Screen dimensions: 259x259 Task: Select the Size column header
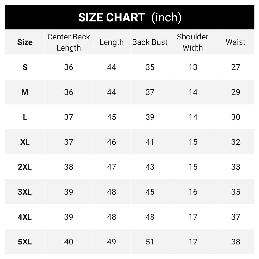pyautogui.click(x=25, y=42)
